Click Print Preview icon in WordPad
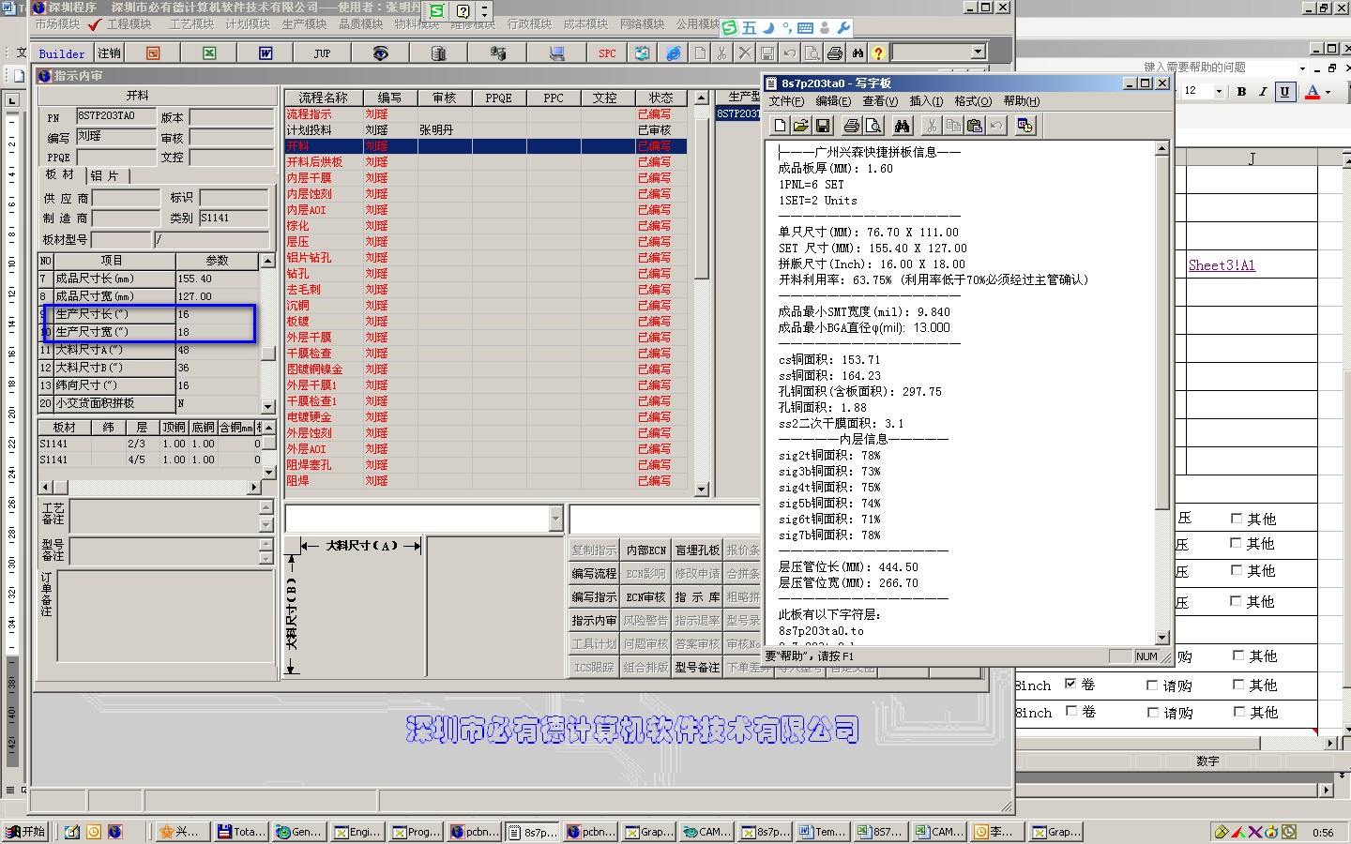1351x844 pixels. pos(873,126)
